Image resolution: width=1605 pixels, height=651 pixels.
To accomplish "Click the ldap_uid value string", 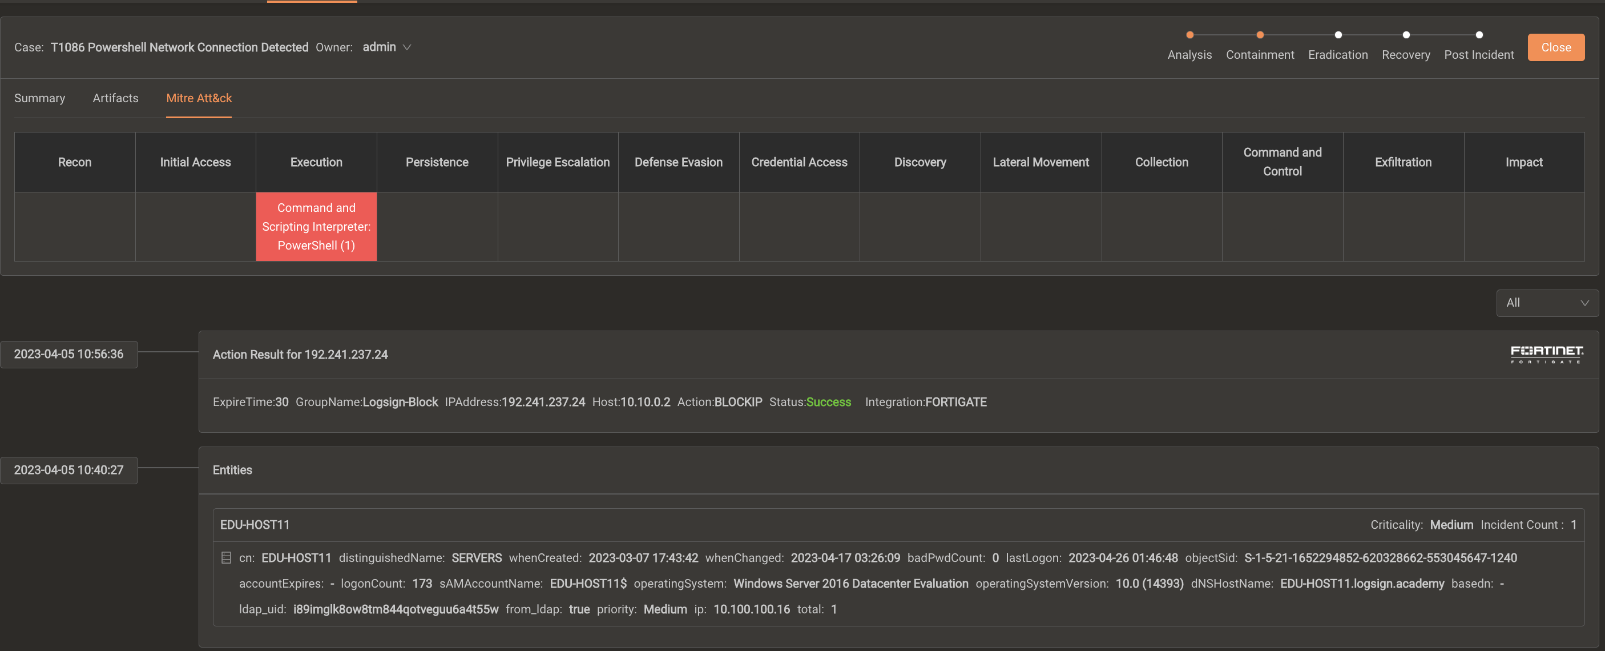I will (x=396, y=609).
